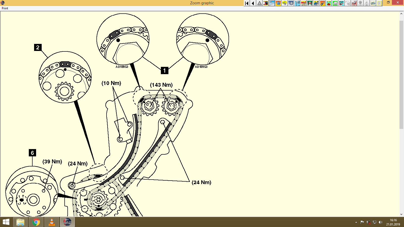404x227 pixels.
Task: Click the clock to open the calendar
Action: point(392,222)
